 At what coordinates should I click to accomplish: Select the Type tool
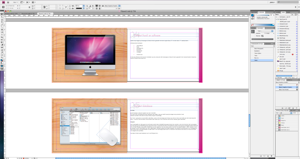tap(2, 22)
